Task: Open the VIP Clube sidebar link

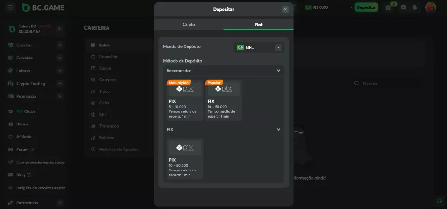Action: point(26,111)
